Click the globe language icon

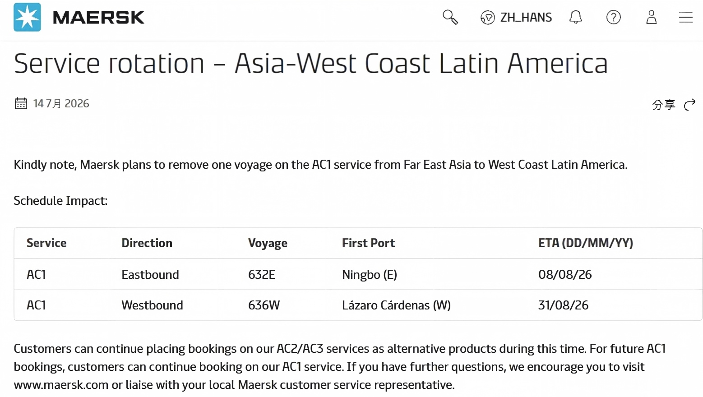pyautogui.click(x=487, y=18)
